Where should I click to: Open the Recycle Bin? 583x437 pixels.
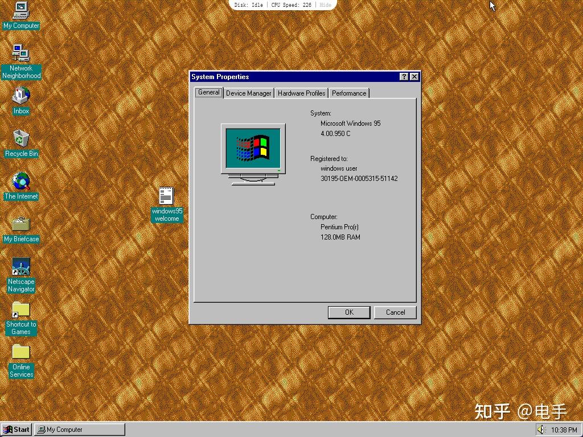[20, 141]
